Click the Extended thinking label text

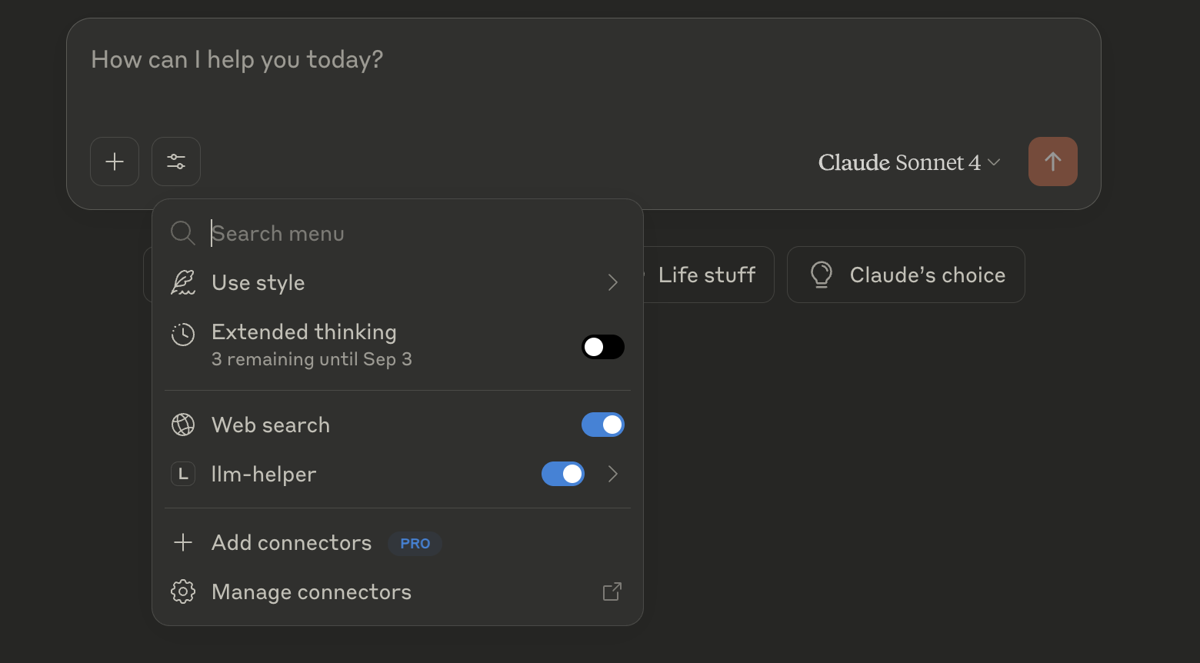[304, 332]
